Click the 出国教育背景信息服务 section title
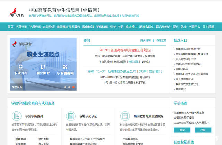222x145 pixels. click(148, 116)
